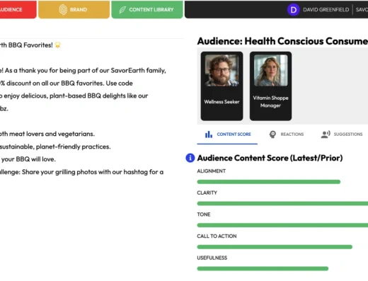Image resolution: width=368 pixels, height=281 pixels.
Task: Click the leaf icon in Content Library
Action: pyautogui.click(x=122, y=10)
